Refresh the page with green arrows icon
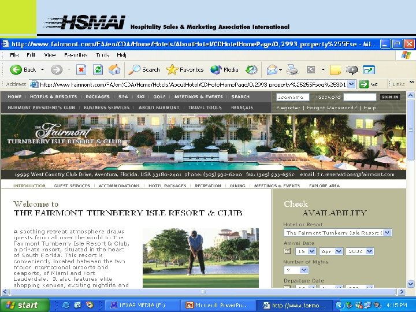The width and height of the screenshot is (416, 312). pos(98,70)
